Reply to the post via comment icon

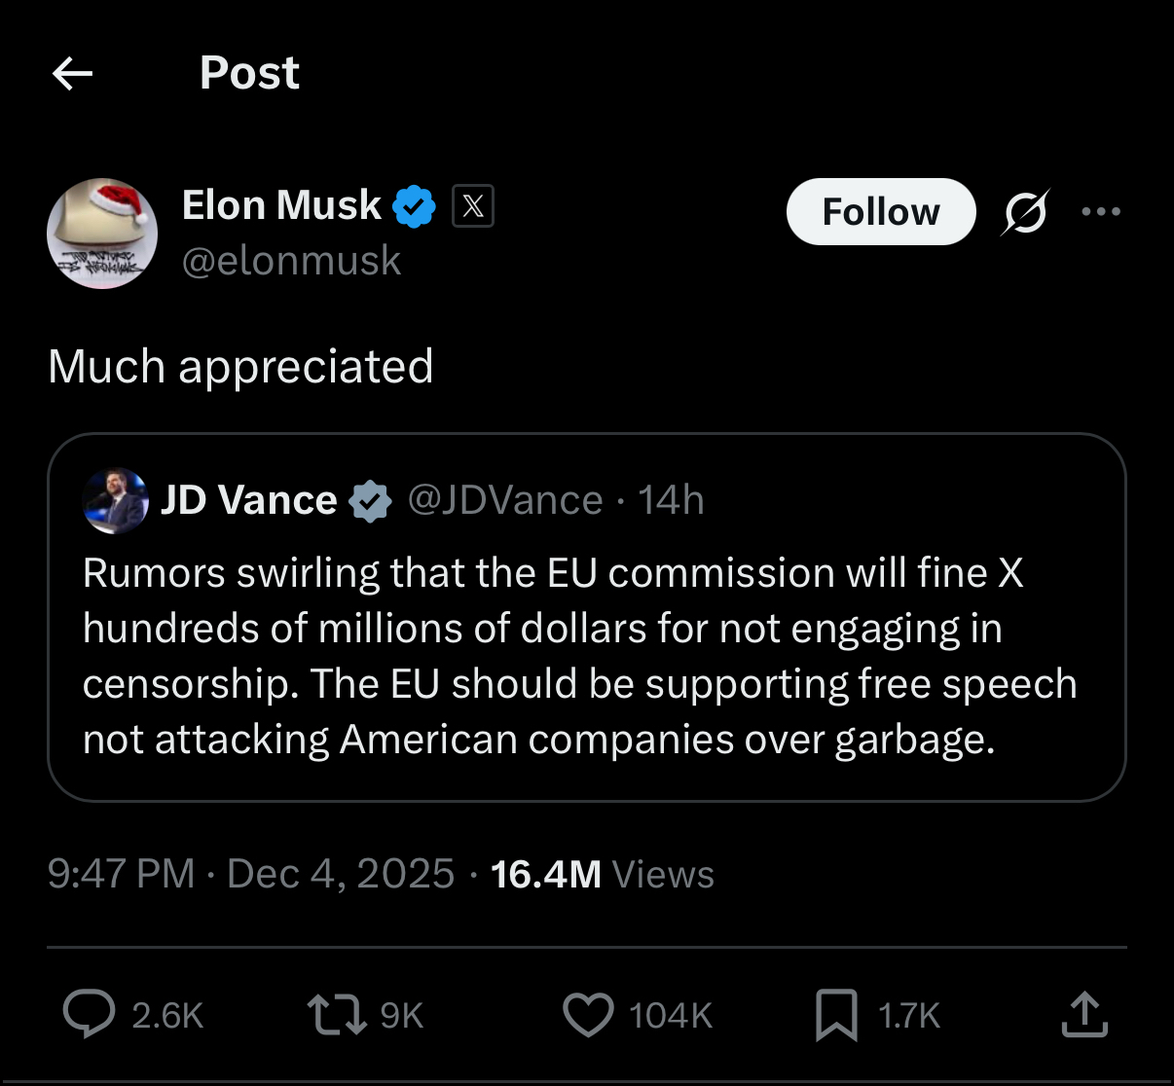90,1014
